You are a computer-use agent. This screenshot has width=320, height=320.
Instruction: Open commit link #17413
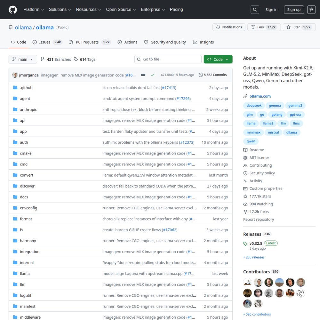[168, 88]
